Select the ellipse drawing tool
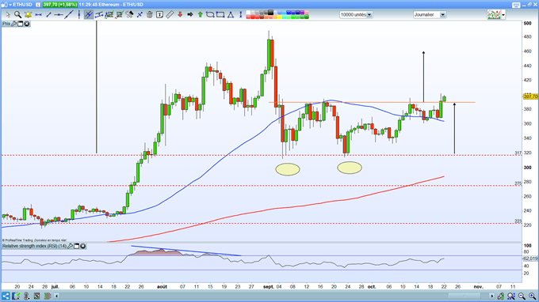The width and height of the screenshot is (539, 302). point(210,15)
